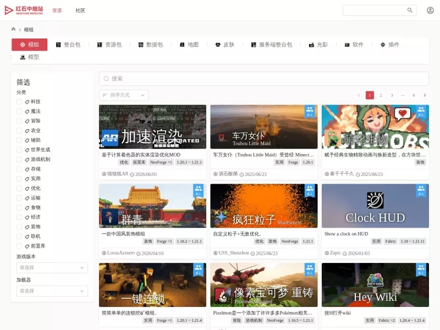Go to home via breadcrumb house icon
This screenshot has height=330, width=440.
13,29
